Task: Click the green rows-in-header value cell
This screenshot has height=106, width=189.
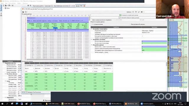Action: tap(154, 43)
